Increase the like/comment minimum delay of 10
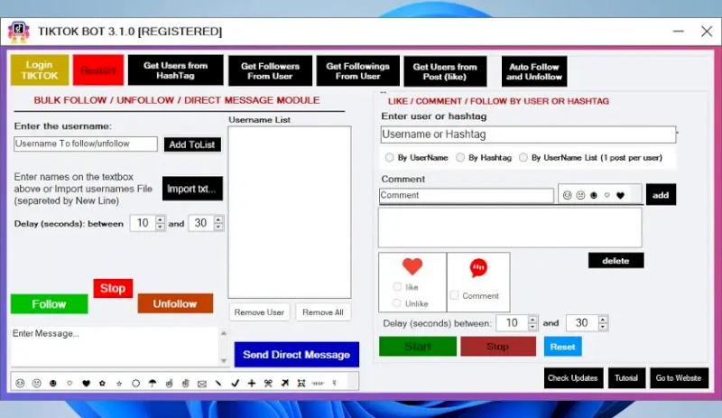Image resolution: width=722 pixels, height=418 pixels. (532, 319)
